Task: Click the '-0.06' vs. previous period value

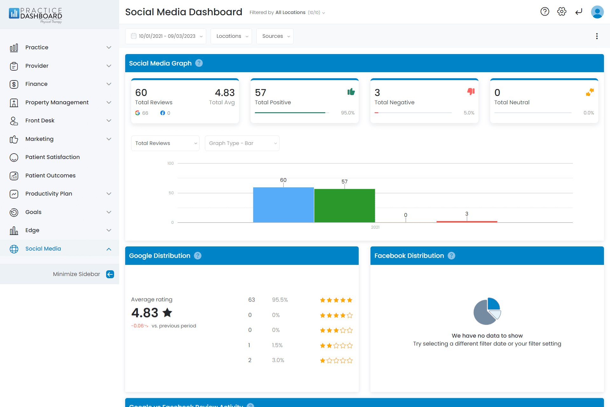Action: click(138, 326)
